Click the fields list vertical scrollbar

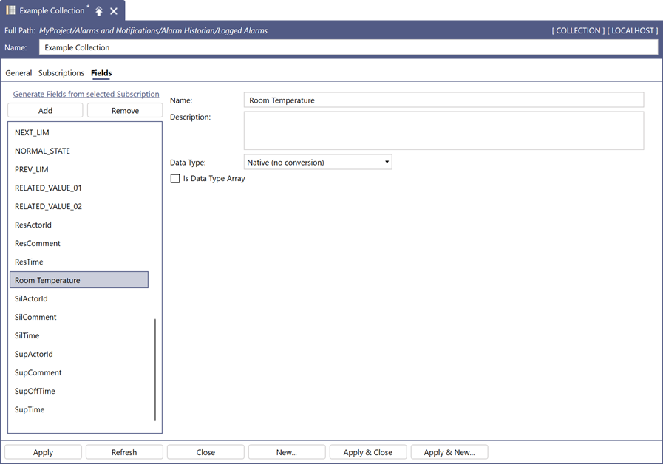[155, 369]
